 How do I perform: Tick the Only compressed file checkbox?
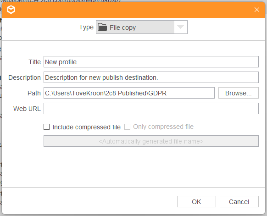point(127,127)
